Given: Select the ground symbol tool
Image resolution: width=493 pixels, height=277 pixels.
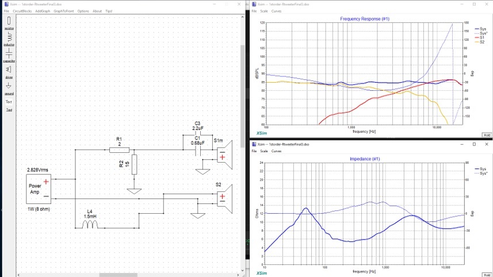Looking at the screenshot, I should click(9, 89).
